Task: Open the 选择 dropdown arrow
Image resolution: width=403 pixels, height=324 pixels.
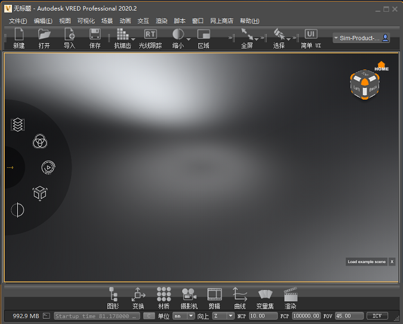Action: point(288,39)
